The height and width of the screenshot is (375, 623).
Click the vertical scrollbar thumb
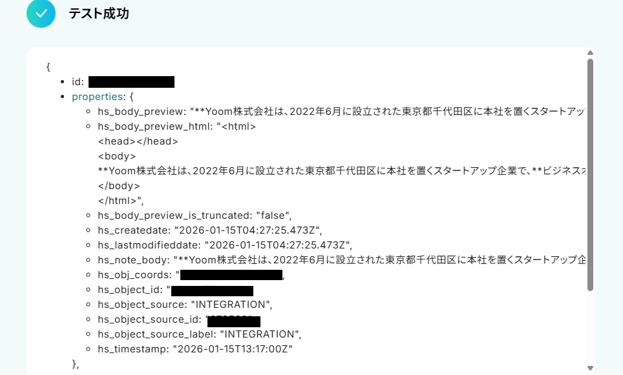coord(590,175)
